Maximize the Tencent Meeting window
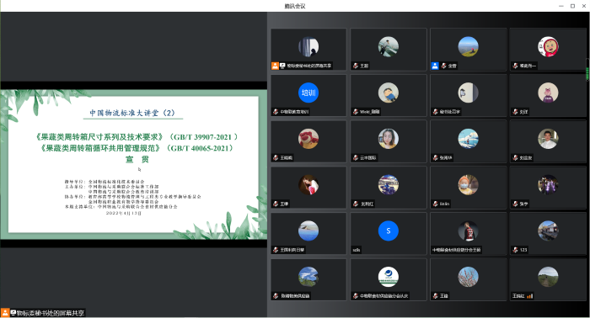 [x=572, y=6]
